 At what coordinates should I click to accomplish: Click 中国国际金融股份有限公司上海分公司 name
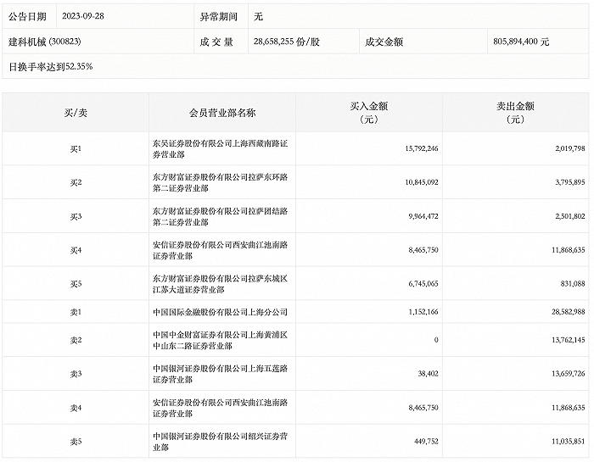(x=220, y=312)
